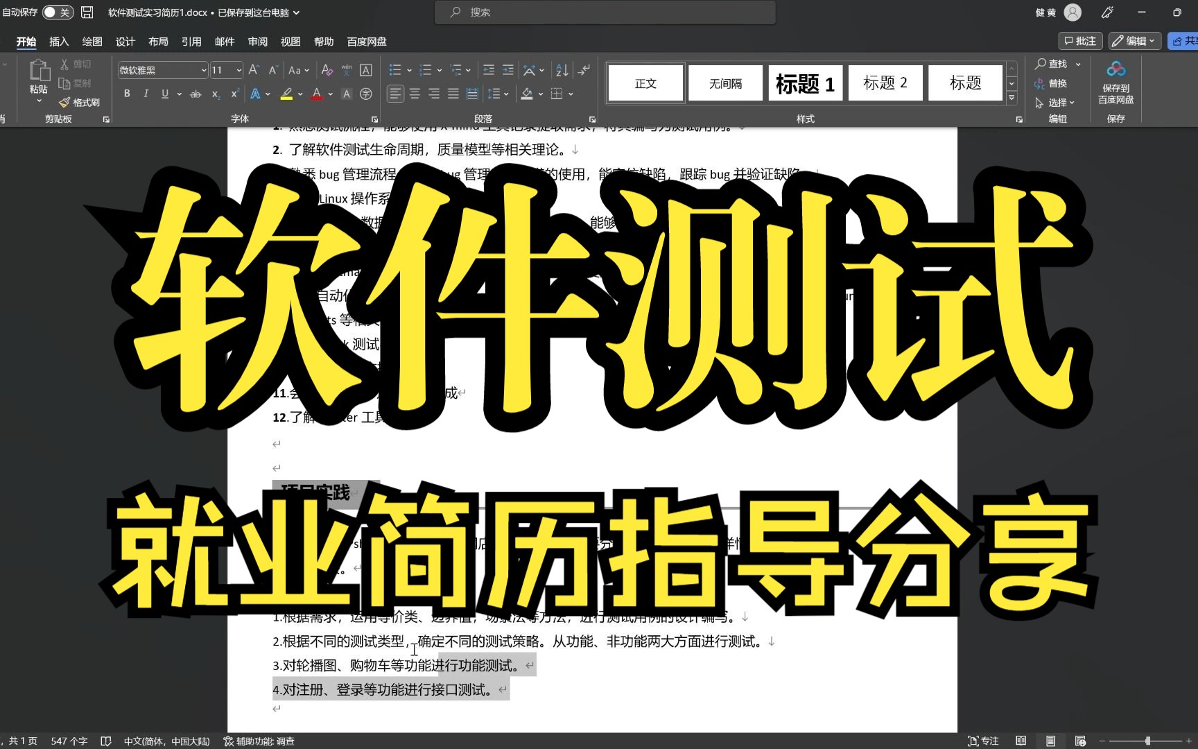This screenshot has height=749, width=1198.
Task: Apply the 标题 2 style
Action: [885, 83]
